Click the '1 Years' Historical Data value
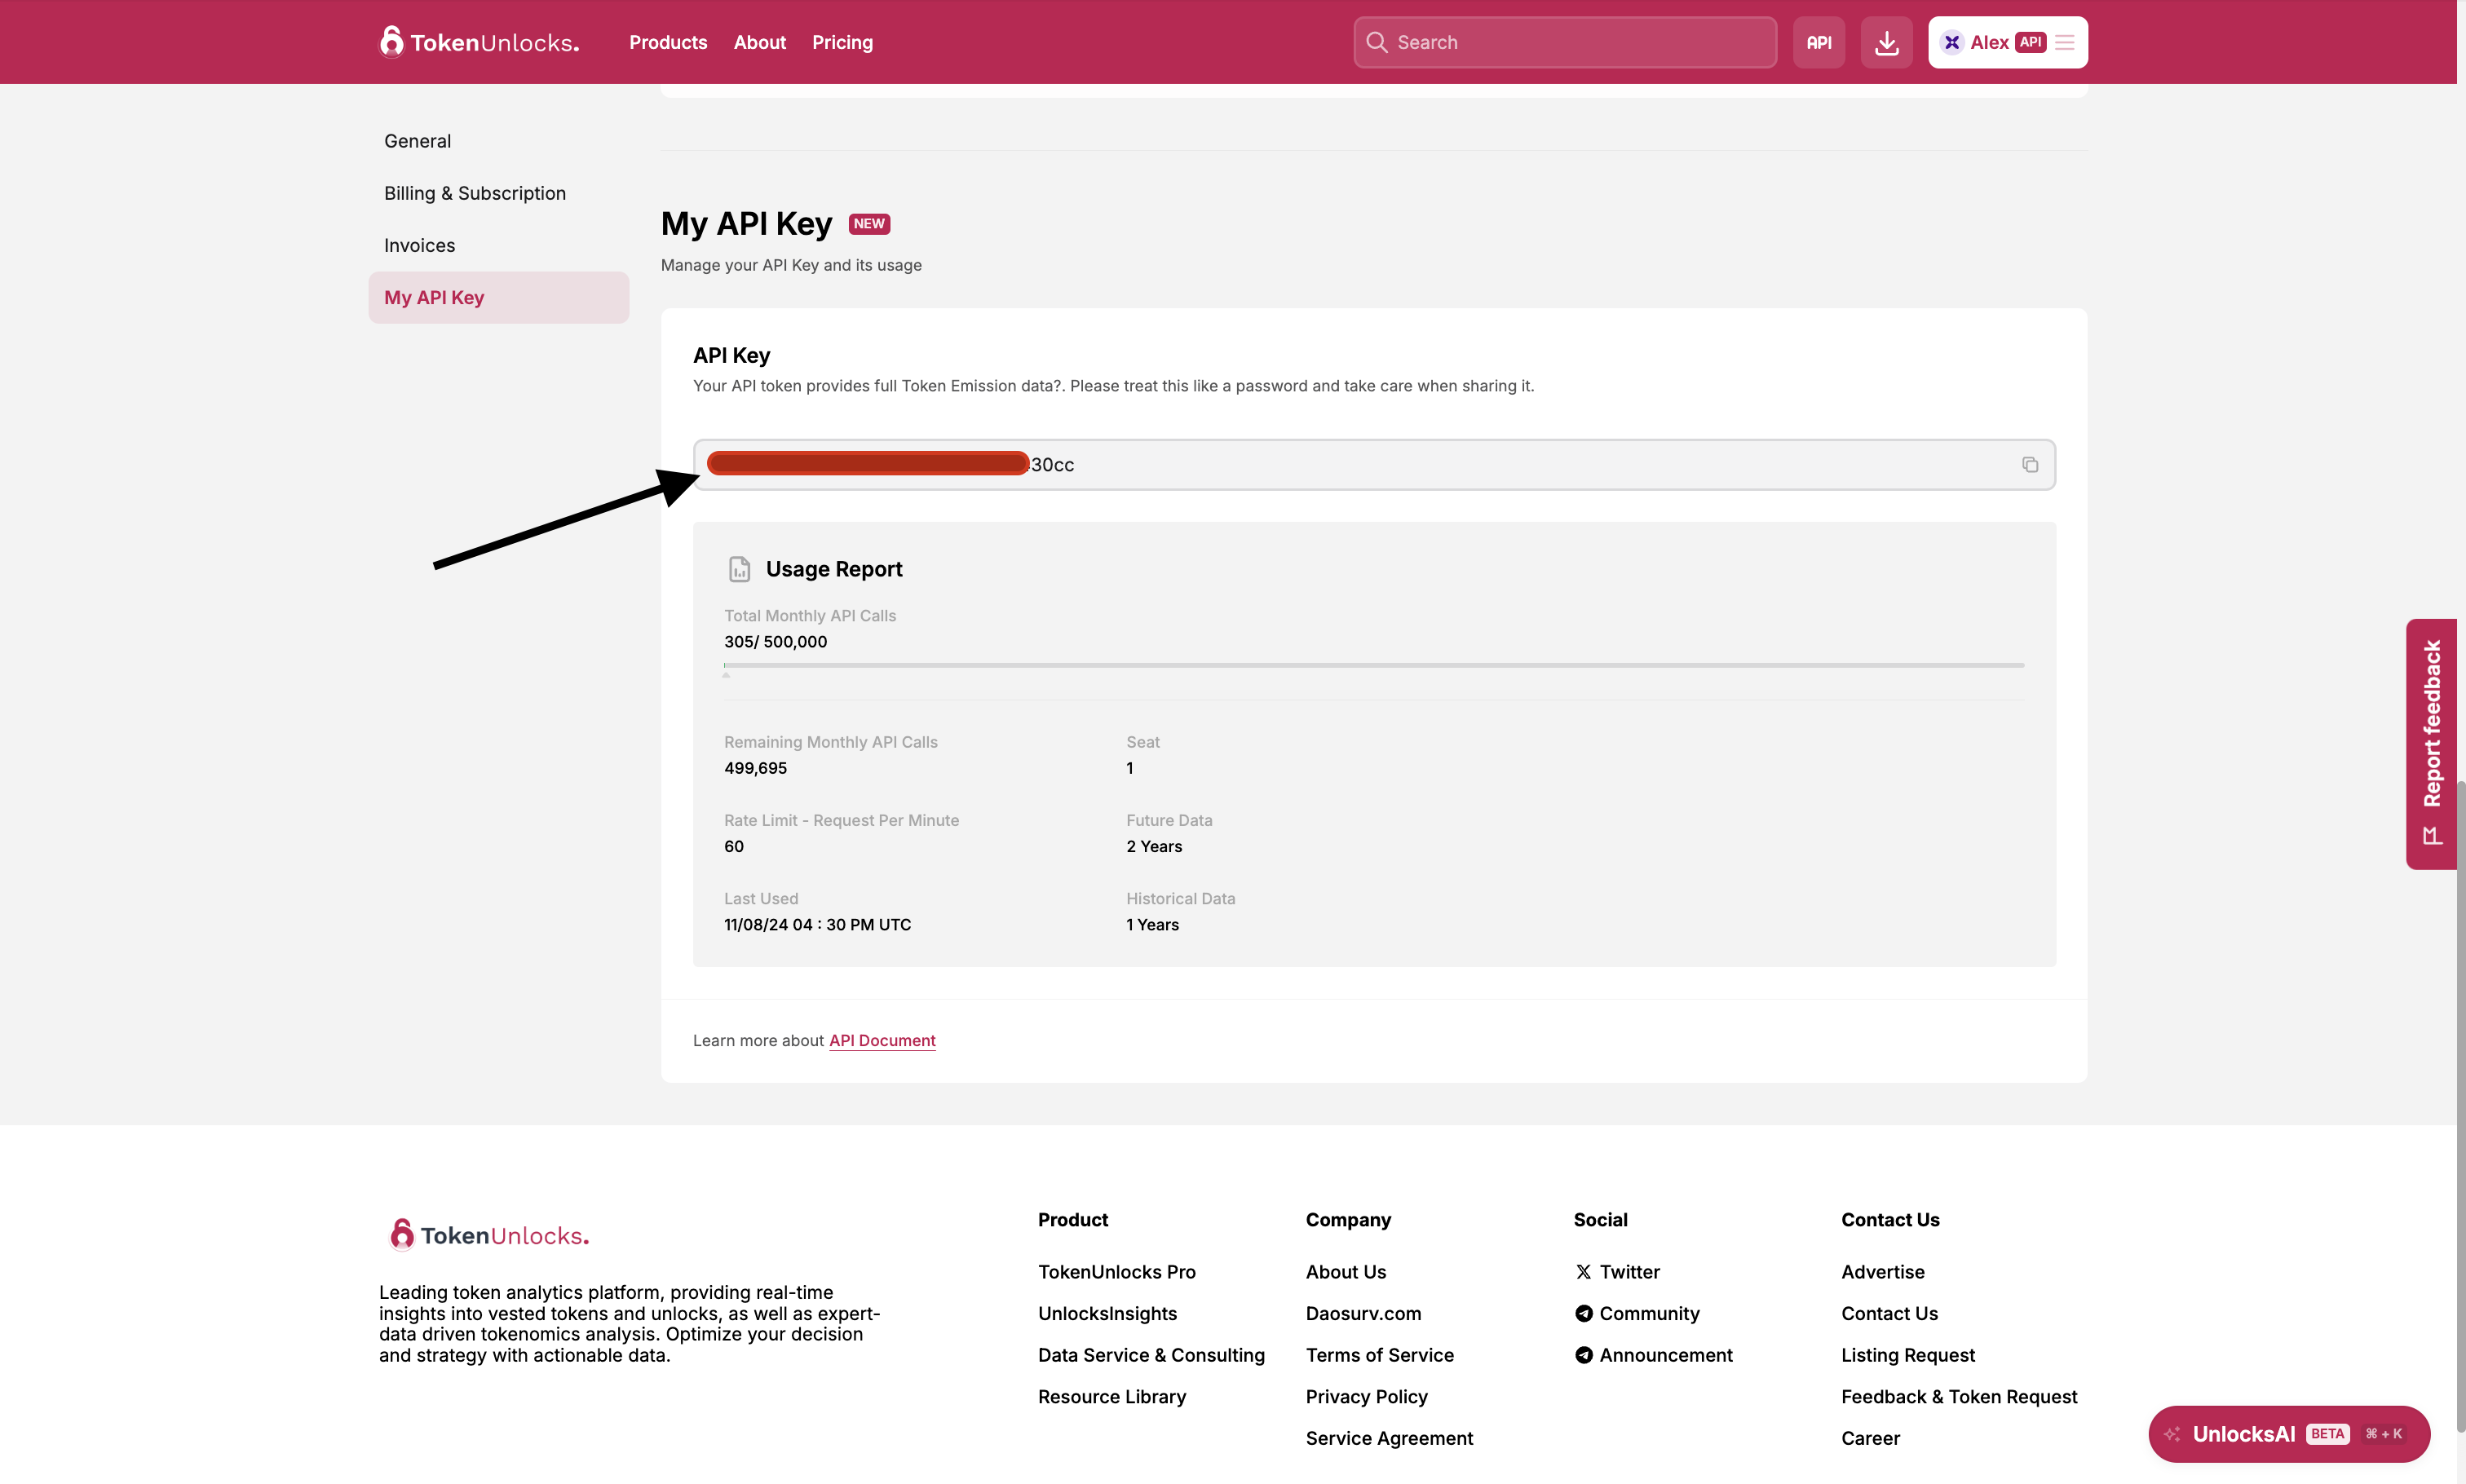Viewport: 2466px width, 1484px height. click(x=1152, y=925)
